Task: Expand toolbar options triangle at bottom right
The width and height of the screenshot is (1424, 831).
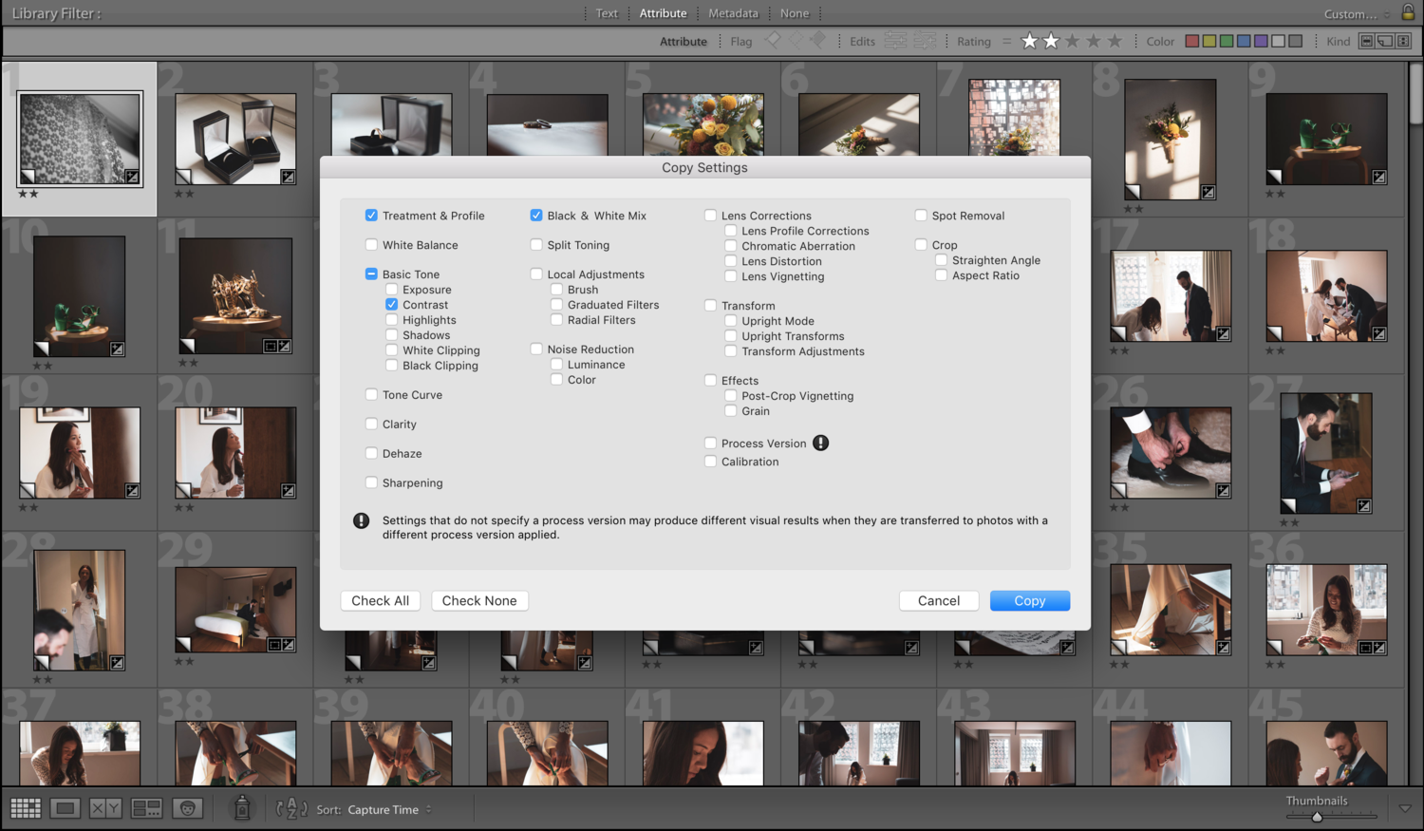Action: [x=1405, y=808]
